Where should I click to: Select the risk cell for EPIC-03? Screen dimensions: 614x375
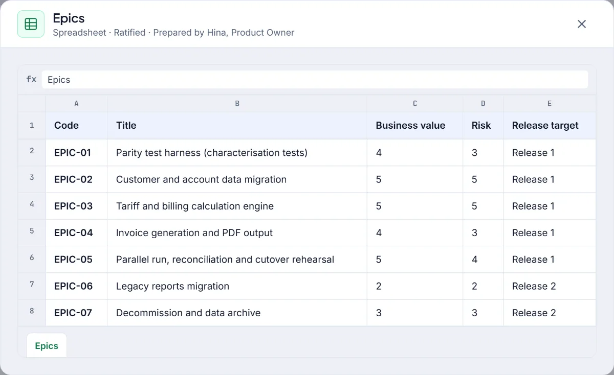click(x=483, y=205)
